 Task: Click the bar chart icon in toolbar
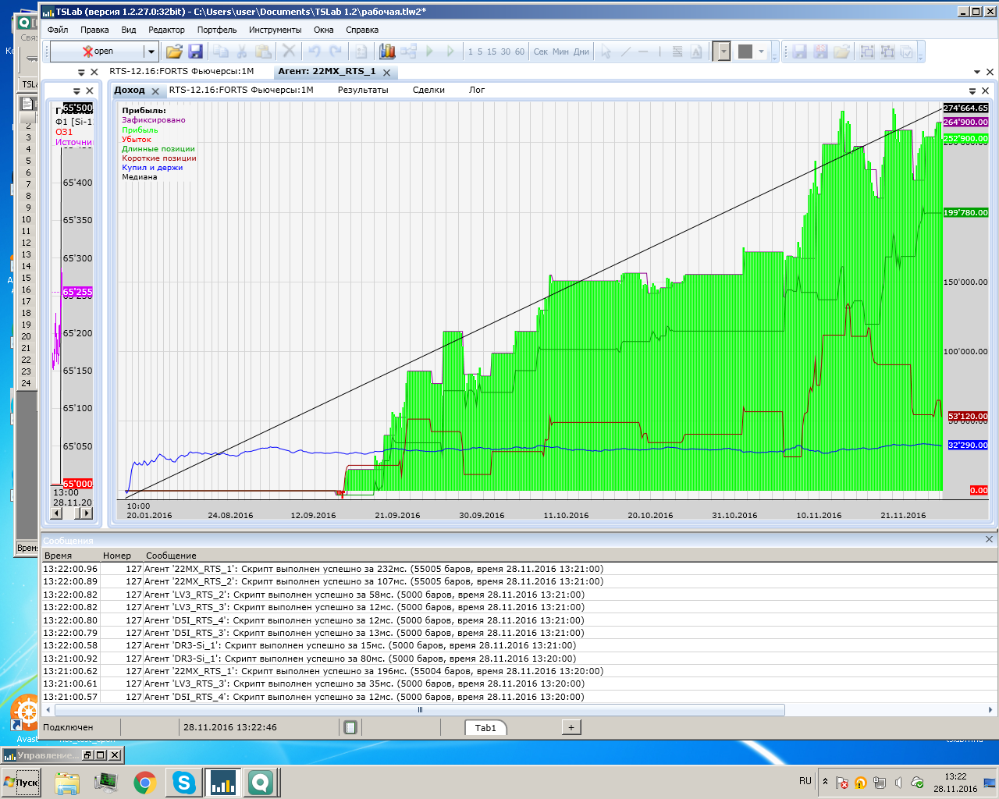click(x=387, y=51)
